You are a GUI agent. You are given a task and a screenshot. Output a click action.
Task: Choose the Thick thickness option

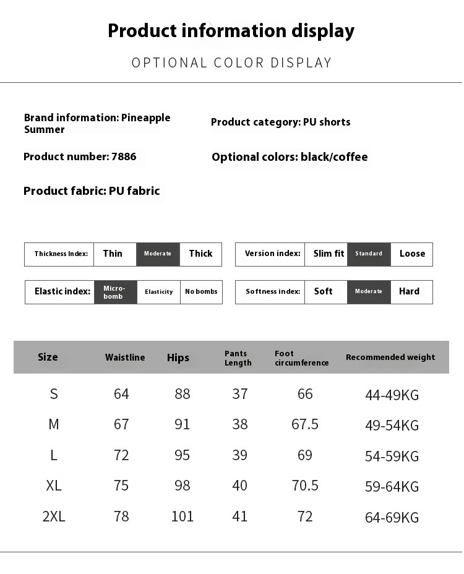tap(200, 254)
